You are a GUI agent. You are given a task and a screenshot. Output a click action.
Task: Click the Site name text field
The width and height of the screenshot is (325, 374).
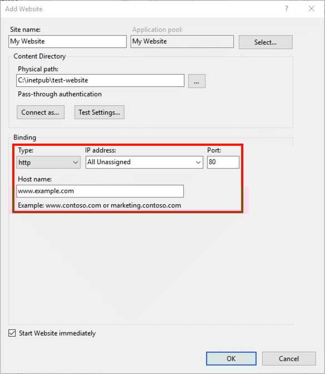pyautogui.click(x=67, y=42)
